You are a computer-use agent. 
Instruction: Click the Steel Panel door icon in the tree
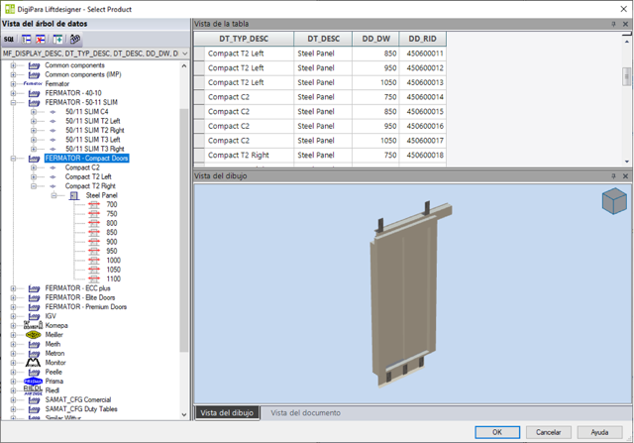74,195
